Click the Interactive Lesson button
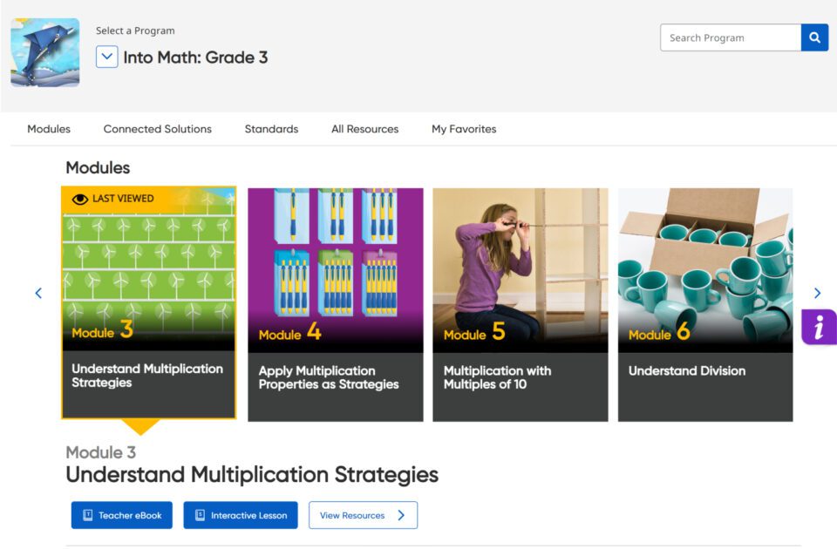The height and width of the screenshot is (549, 837). point(241,515)
